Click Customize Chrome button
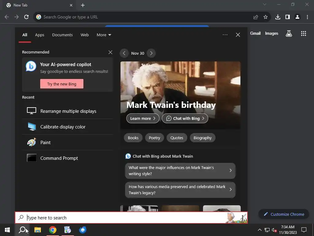 [284, 214]
